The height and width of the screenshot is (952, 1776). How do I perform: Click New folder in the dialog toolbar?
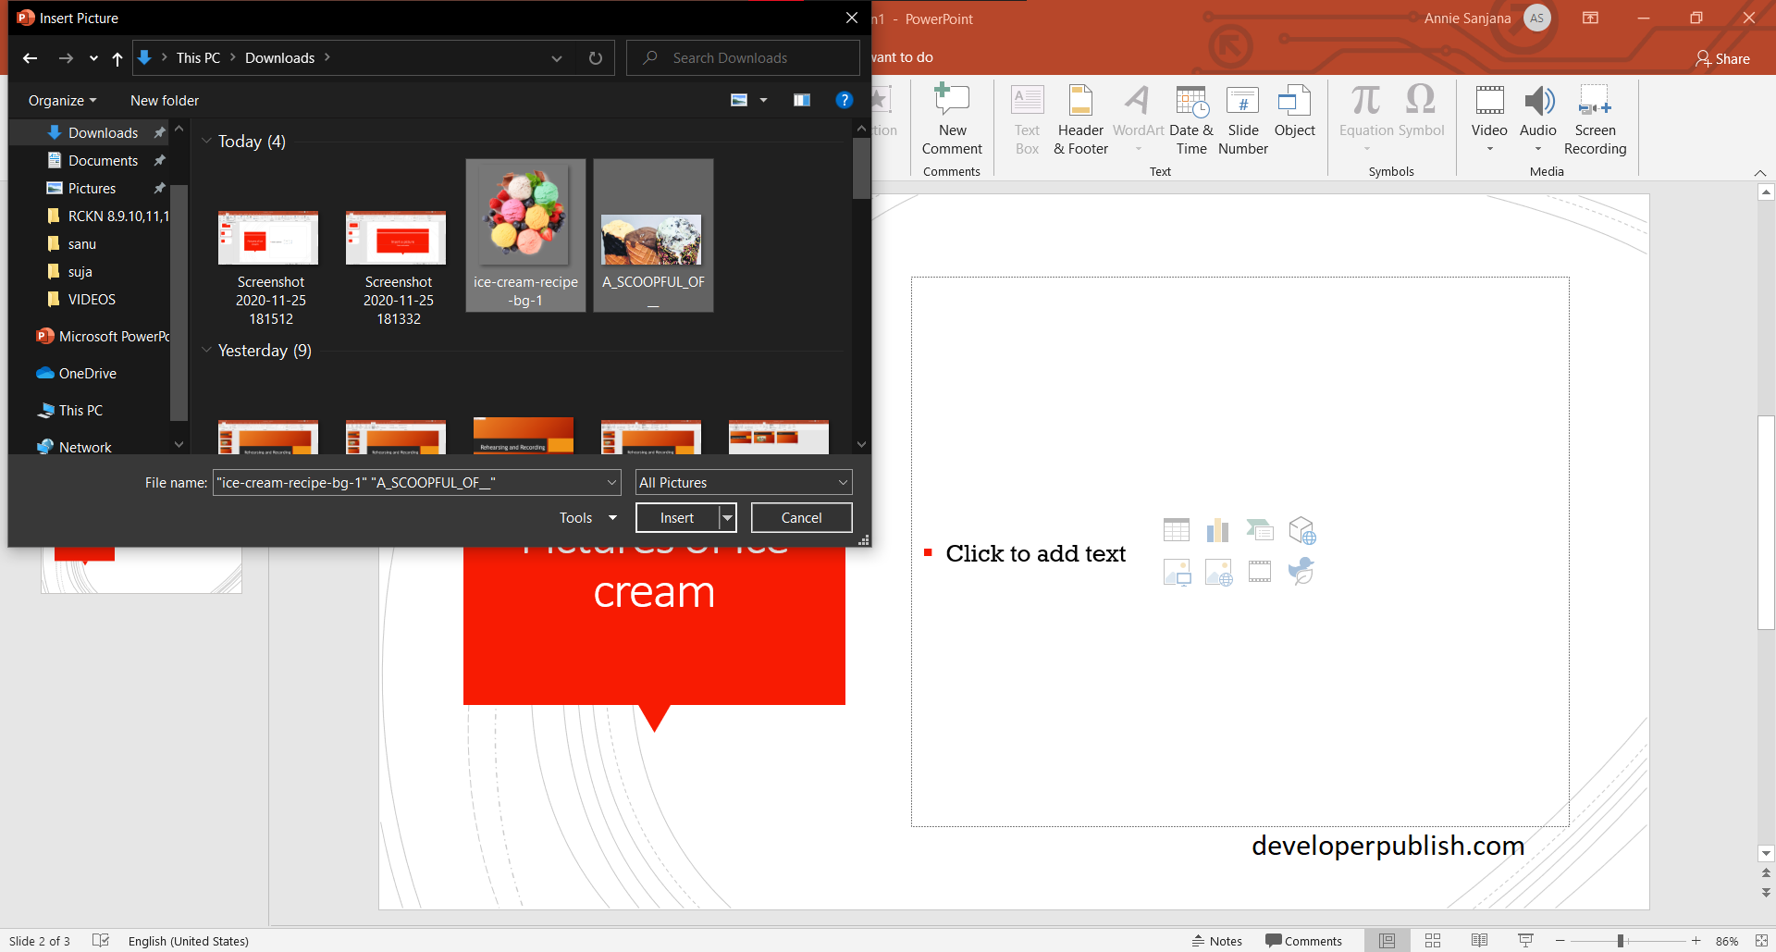click(x=164, y=100)
